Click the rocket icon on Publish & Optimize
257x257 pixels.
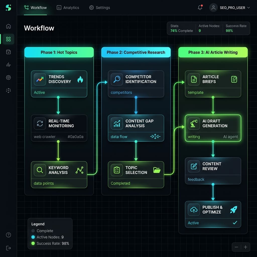[234, 210]
